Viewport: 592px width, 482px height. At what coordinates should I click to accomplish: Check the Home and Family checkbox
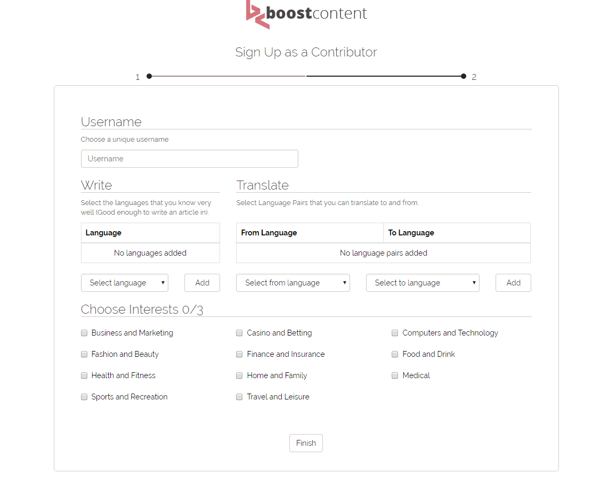click(x=240, y=375)
